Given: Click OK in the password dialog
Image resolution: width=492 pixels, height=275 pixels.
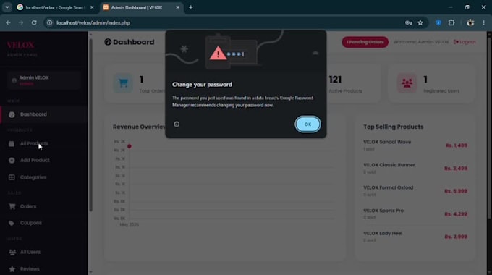Looking at the screenshot, I should [x=307, y=124].
